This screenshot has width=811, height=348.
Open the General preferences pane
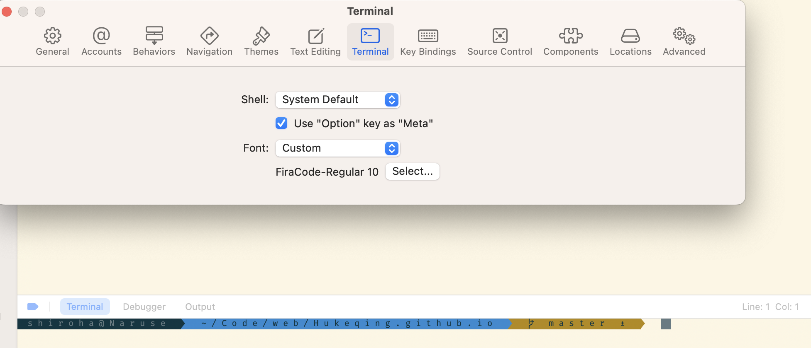(x=52, y=41)
